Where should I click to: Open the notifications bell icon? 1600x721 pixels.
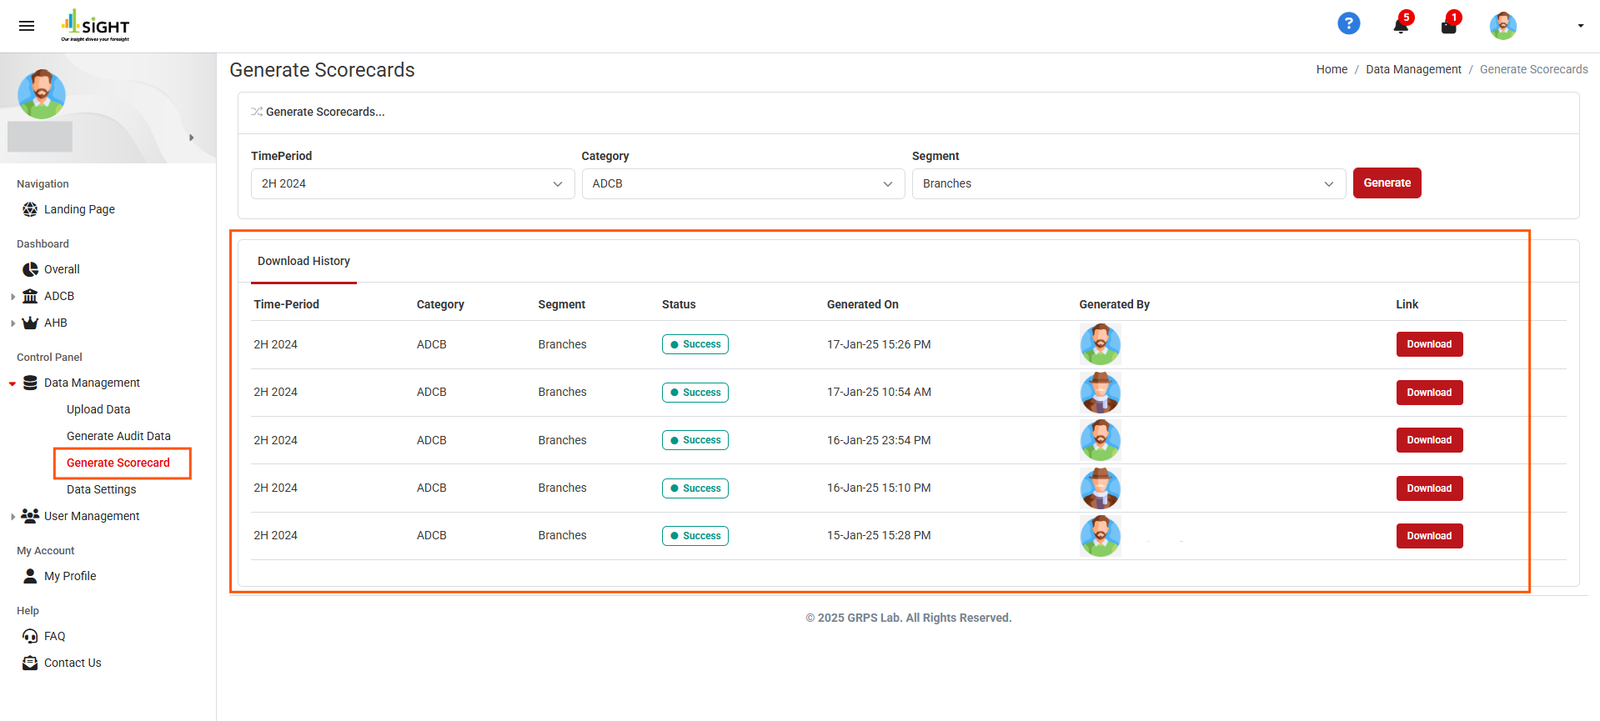(x=1401, y=26)
